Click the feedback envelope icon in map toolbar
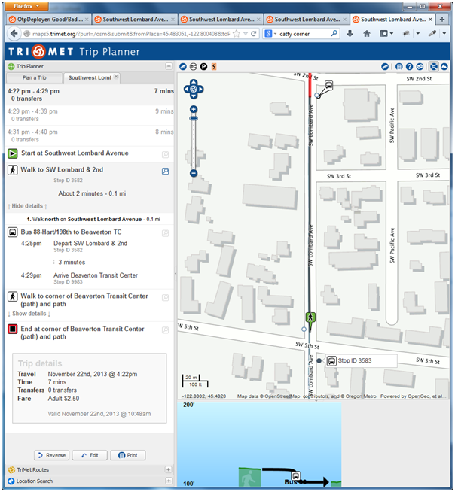 pos(420,66)
